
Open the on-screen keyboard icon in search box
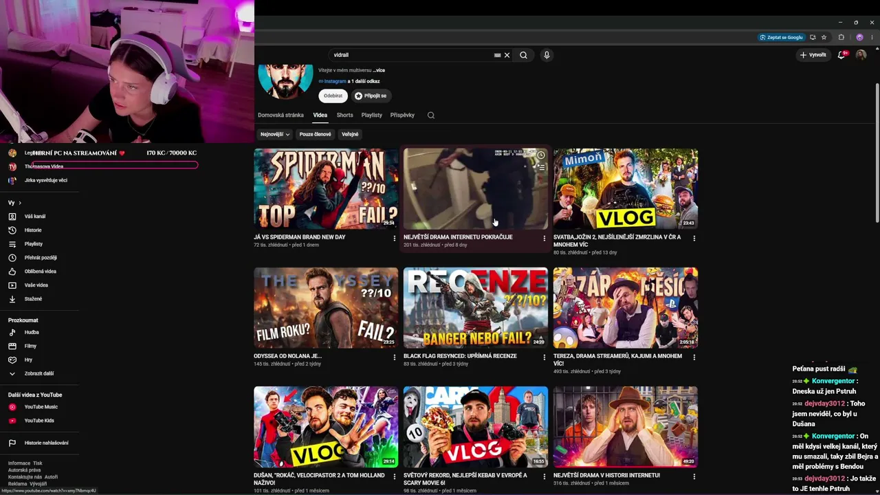tap(497, 55)
